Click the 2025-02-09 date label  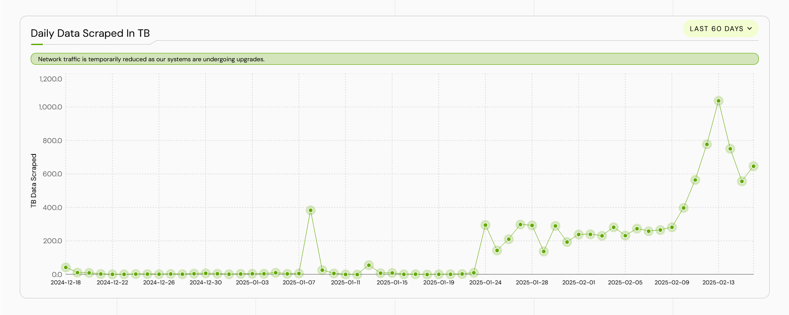point(672,283)
